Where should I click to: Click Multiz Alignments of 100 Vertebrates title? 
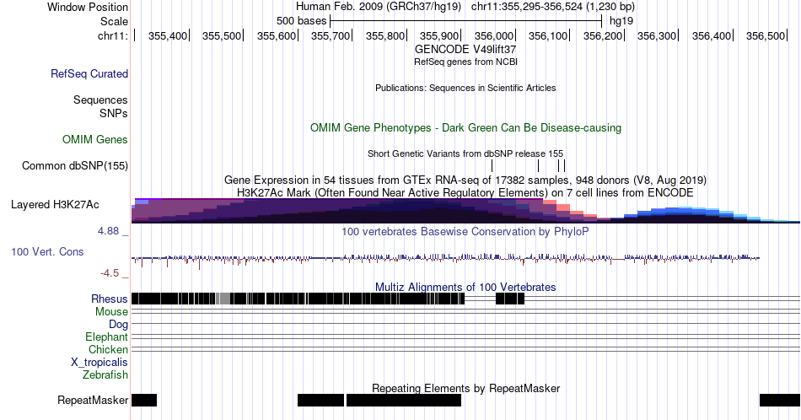[x=465, y=287]
